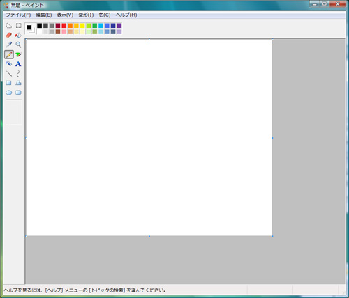Select the Magnifier tool
The width and height of the screenshot is (349, 298).
pyautogui.click(x=18, y=45)
